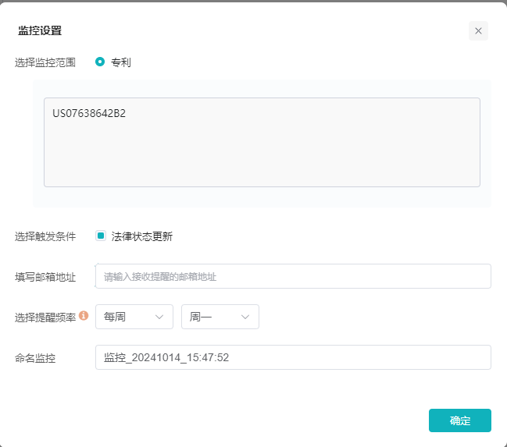Toggle the 法律状态更新 checkbox
The width and height of the screenshot is (507, 447).
coord(101,236)
